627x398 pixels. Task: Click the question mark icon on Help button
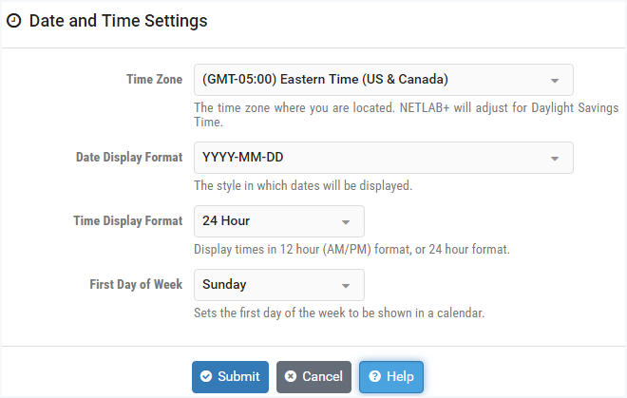click(374, 376)
